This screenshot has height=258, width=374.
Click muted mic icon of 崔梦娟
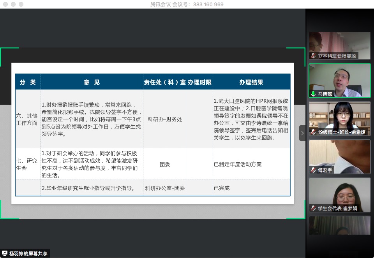click(313, 208)
